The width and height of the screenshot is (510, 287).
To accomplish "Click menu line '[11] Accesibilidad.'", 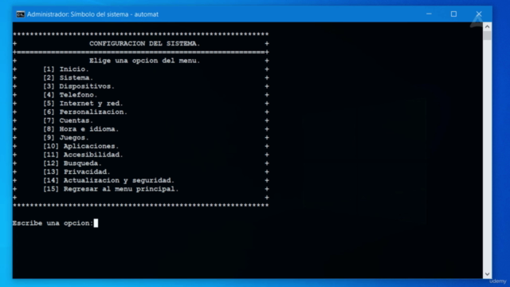I will 83,155.
